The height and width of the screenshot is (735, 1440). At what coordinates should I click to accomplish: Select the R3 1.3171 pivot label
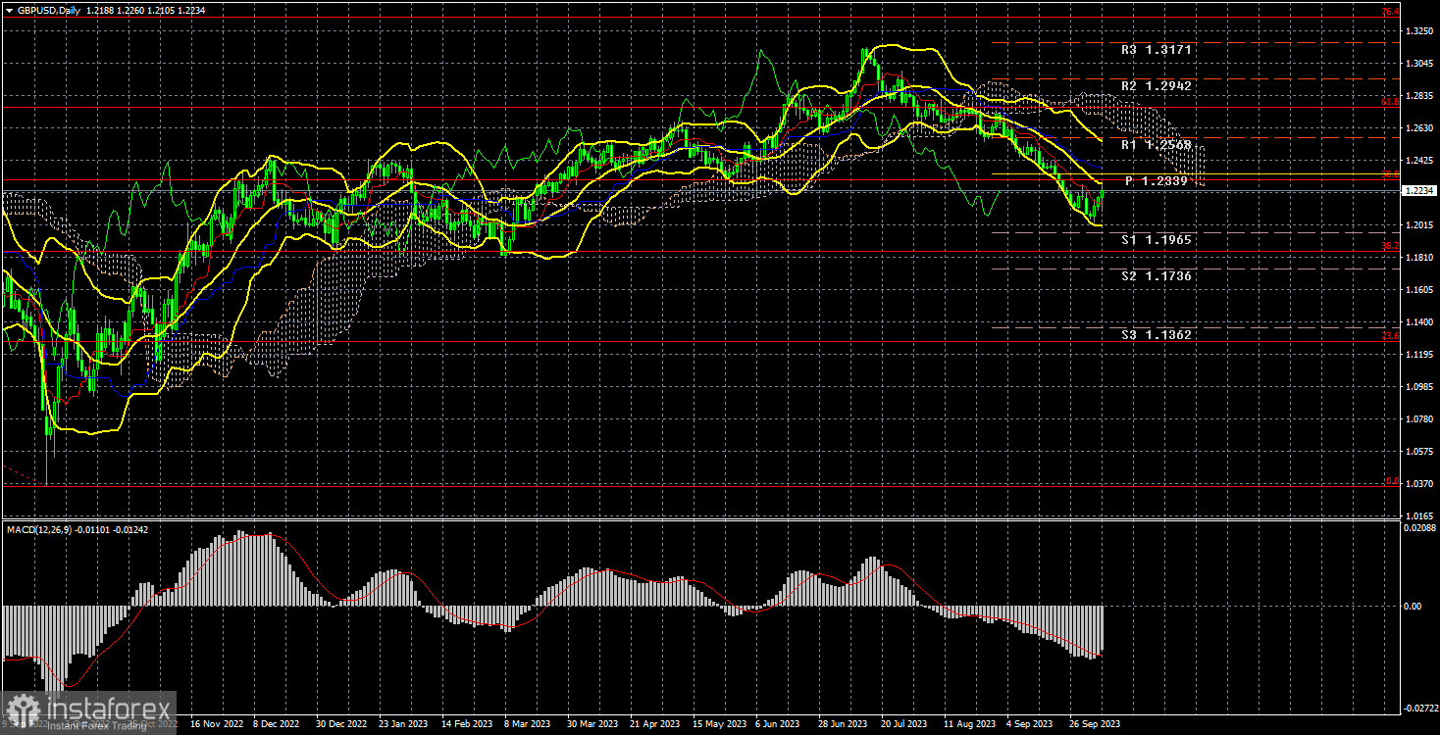point(1157,49)
